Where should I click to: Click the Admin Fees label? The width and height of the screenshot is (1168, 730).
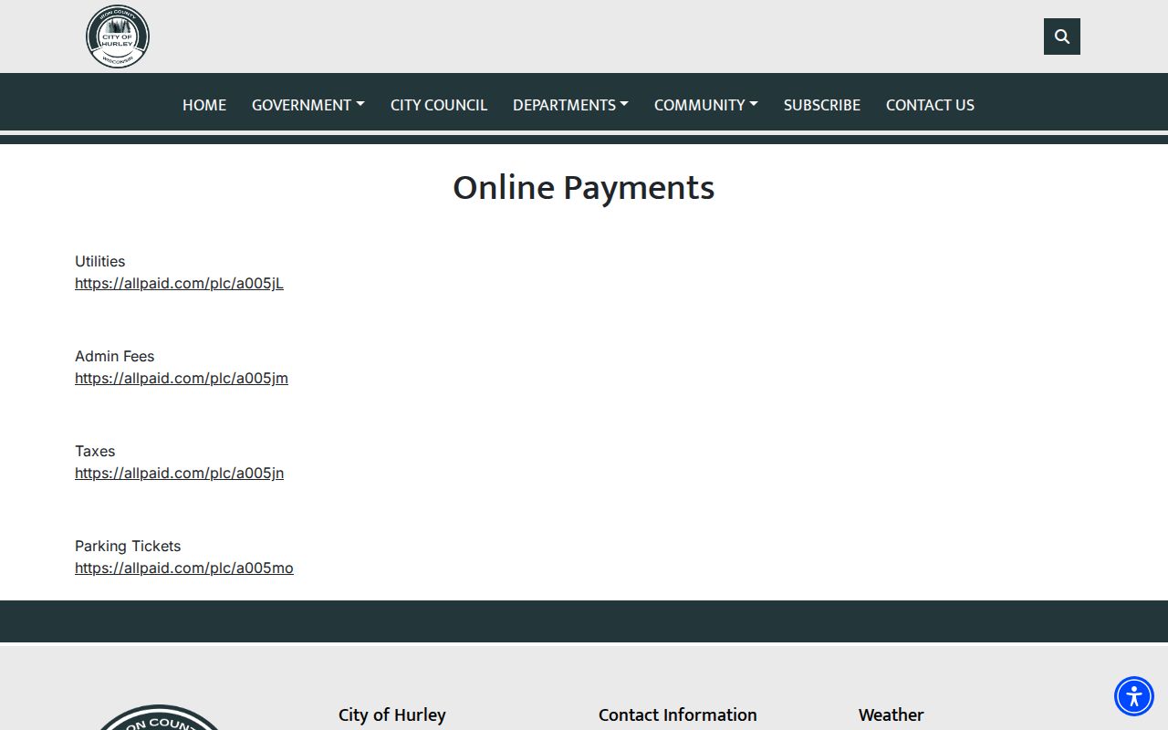coord(115,356)
